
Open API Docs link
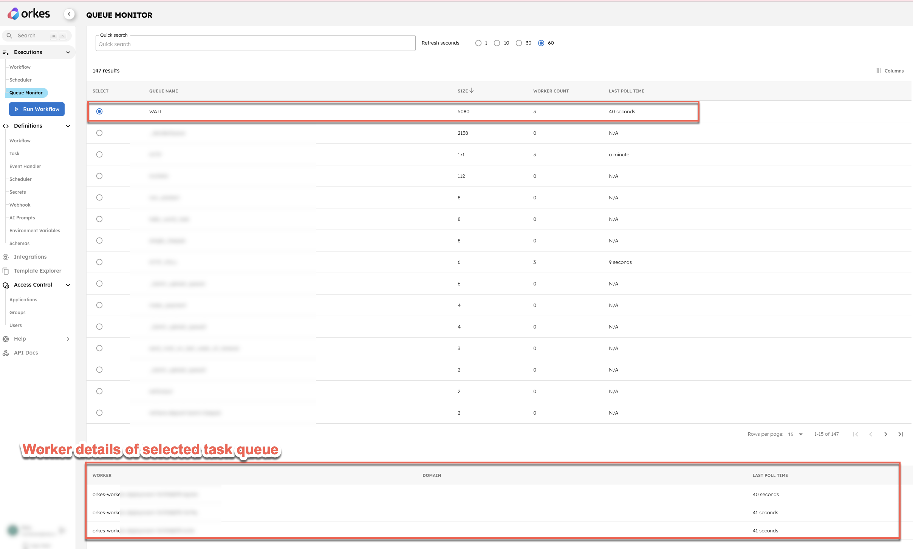tap(26, 353)
